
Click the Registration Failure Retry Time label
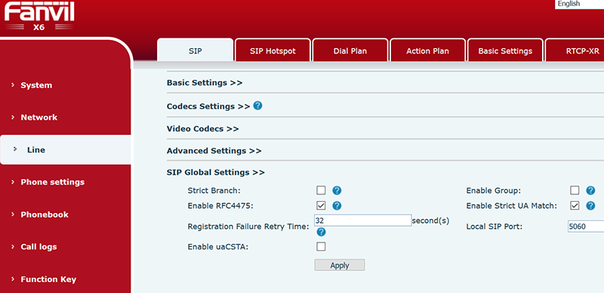click(x=248, y=227)
